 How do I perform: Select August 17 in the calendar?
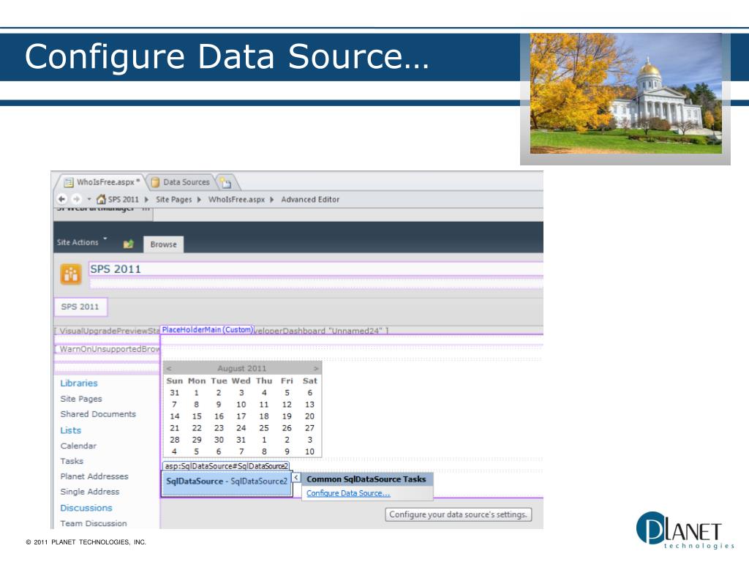[241, 416]
